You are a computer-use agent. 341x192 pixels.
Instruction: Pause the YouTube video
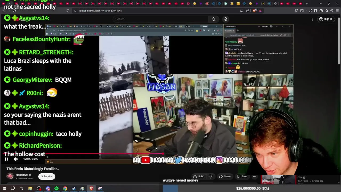pyautogui.click(x=6, y=159)
